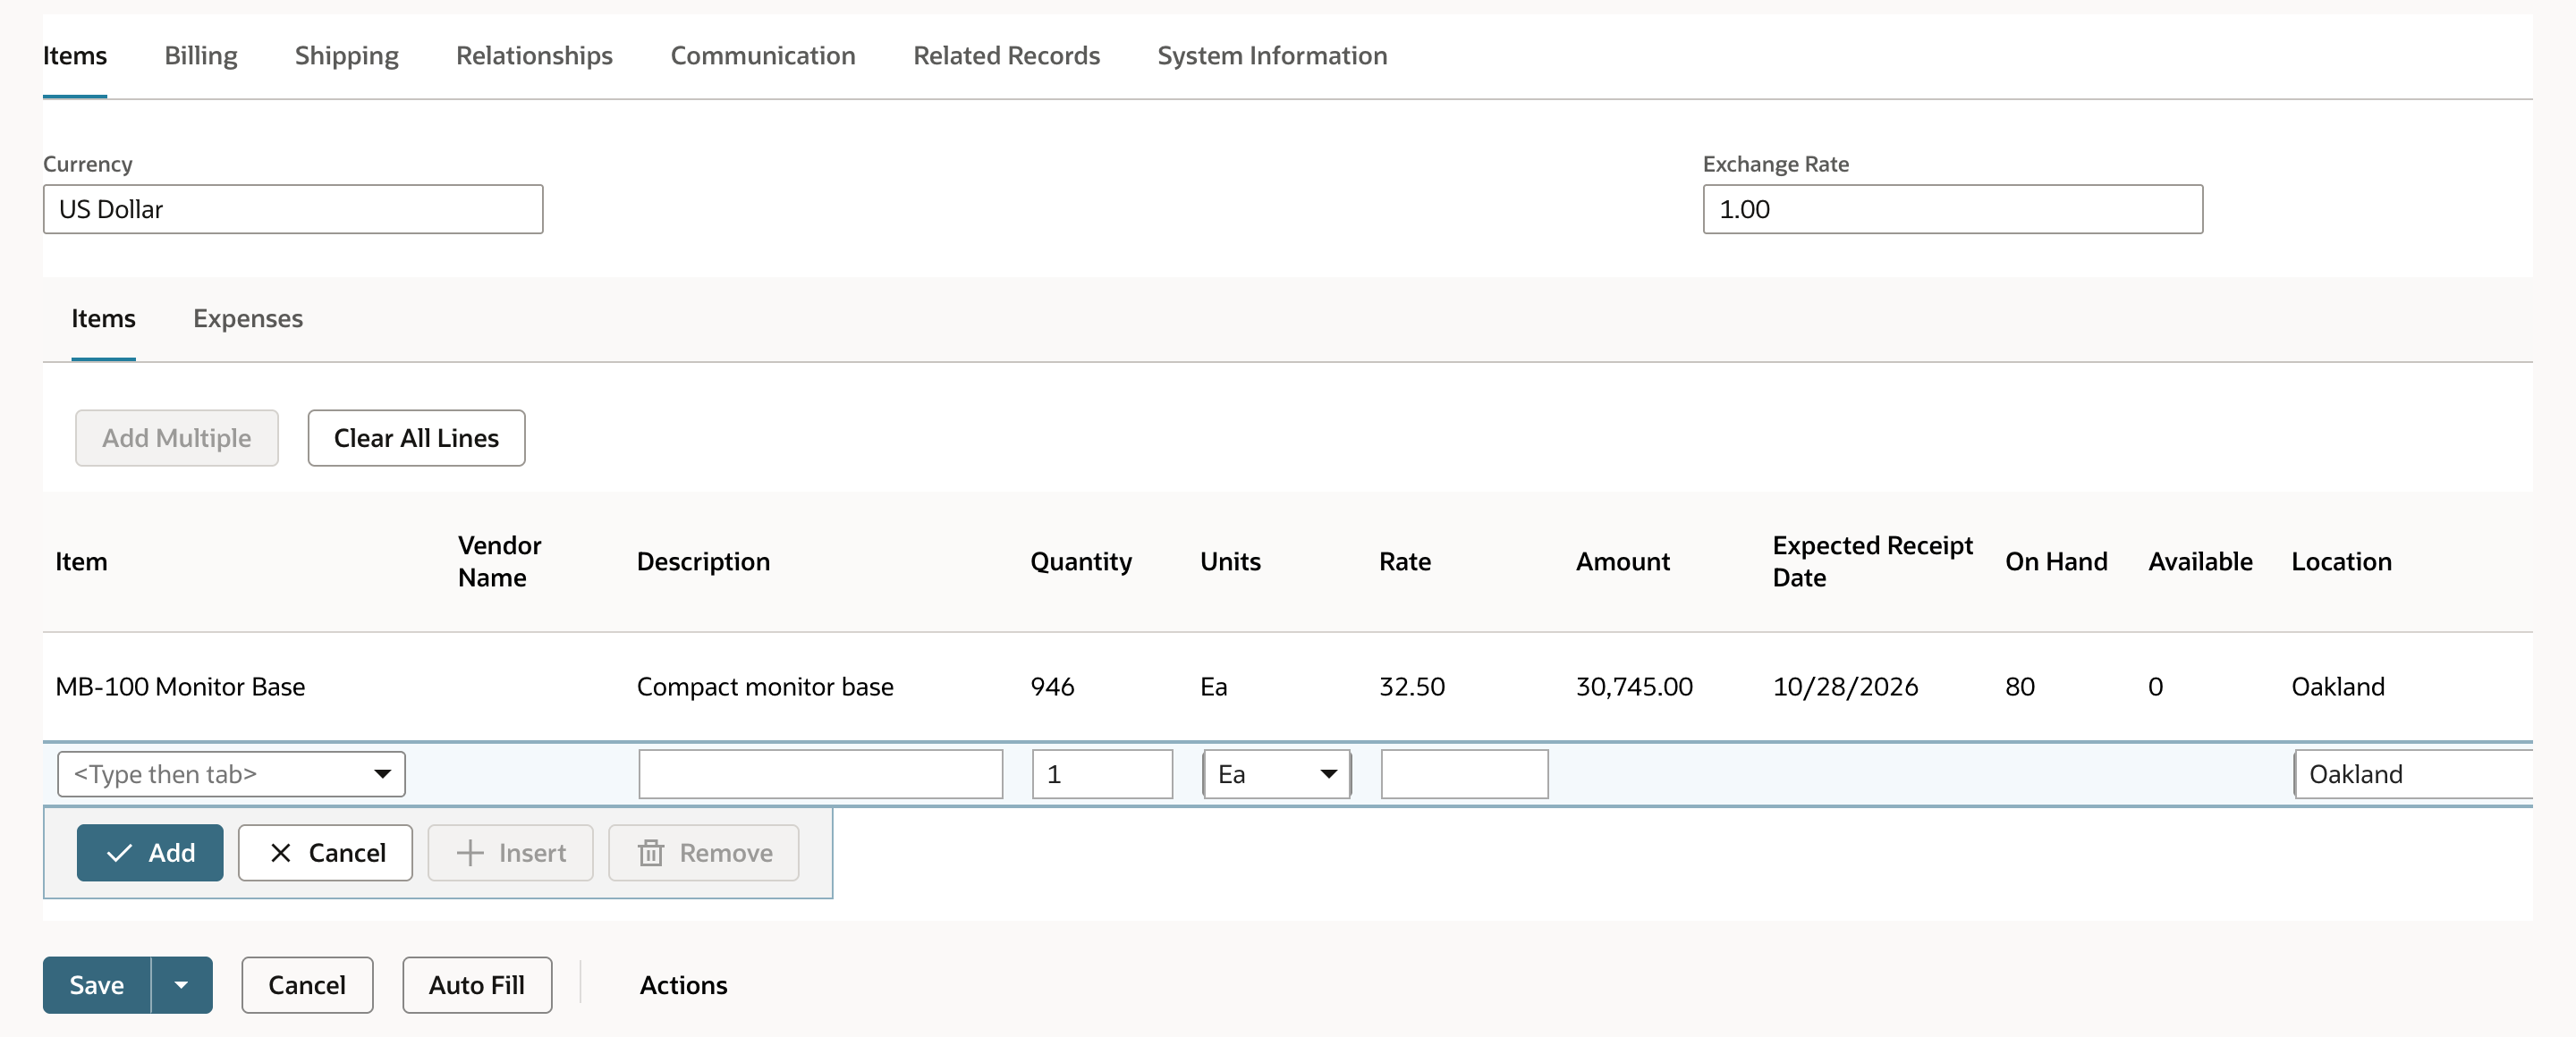This screenshot has width=2576, height=1037.
Task: Click the expected receipt date 10/28/2026
Action: point(1845,687)
